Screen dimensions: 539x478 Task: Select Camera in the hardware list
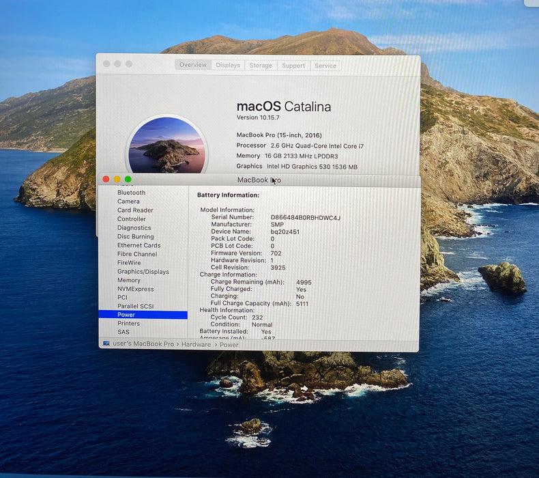(x=128, y=201)
